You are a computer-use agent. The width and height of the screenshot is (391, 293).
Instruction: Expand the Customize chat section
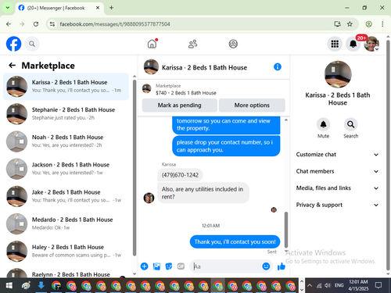point(337,155)
